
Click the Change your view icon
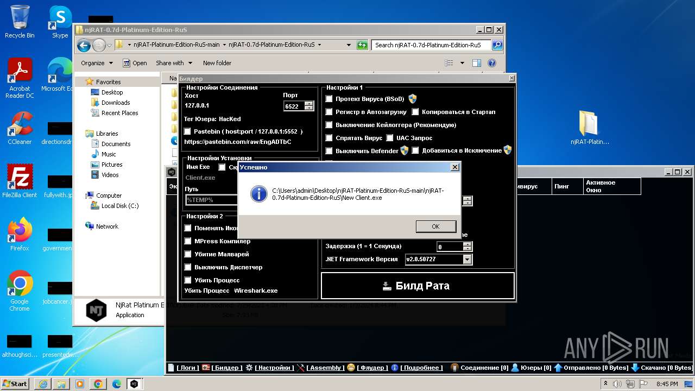click(448, 63)
